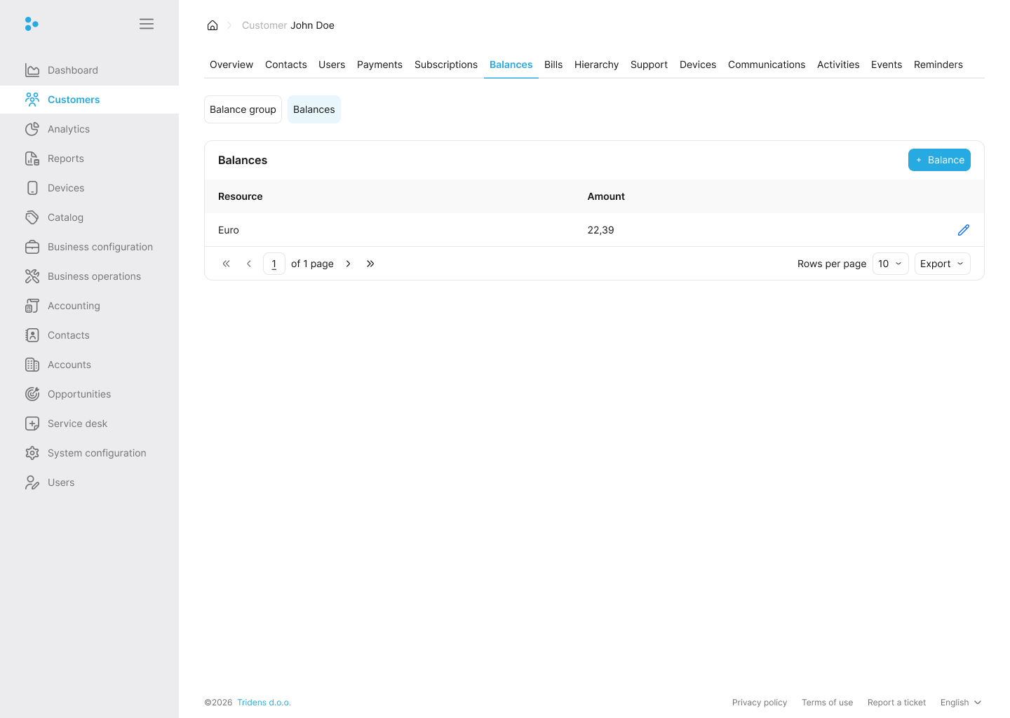The width and height of the screenshot is (1010, 718).
Task: Switch to the Subscriptions tab
Action: coord(445,65)
